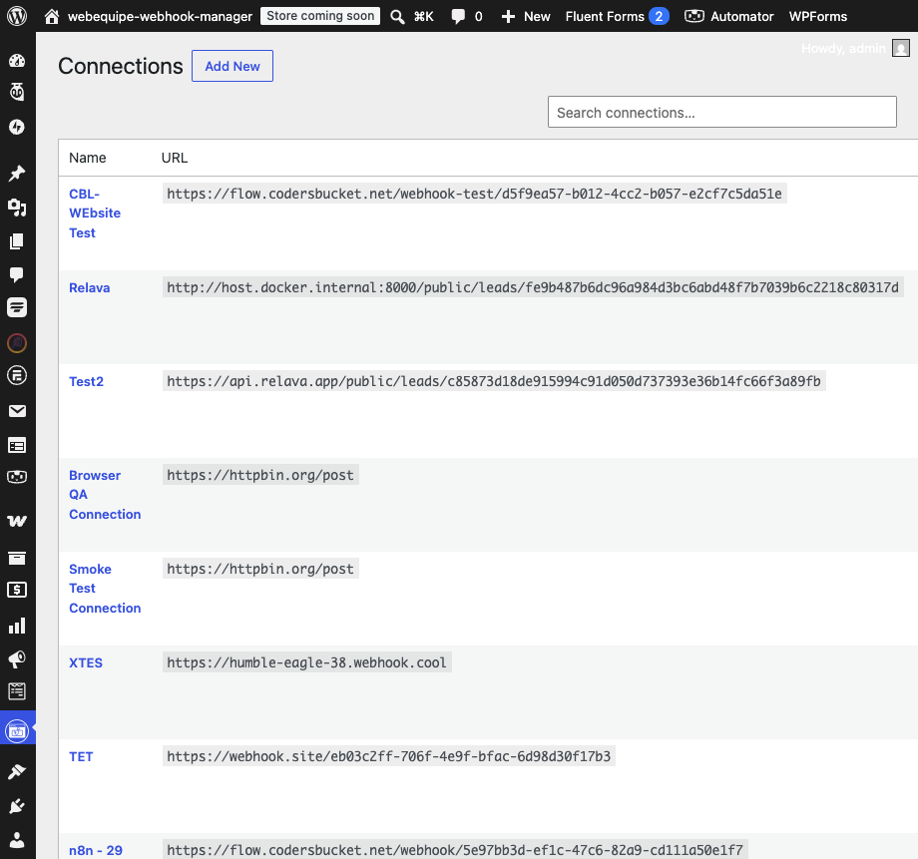Click the ⌘K search shortcut label
The image size is (918, 859).
[424, 16]
